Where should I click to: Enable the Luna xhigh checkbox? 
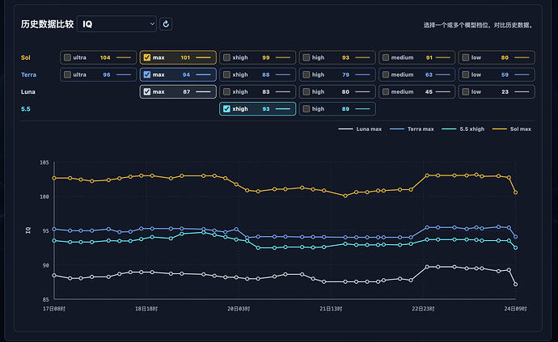coord(226,92)
